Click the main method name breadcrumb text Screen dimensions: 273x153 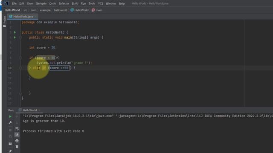click(99, 10)
